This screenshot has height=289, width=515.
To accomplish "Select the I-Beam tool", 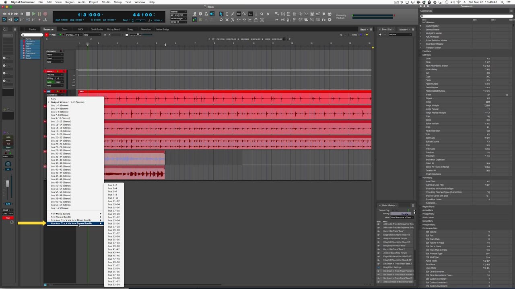I will click(x=227, y=14).
